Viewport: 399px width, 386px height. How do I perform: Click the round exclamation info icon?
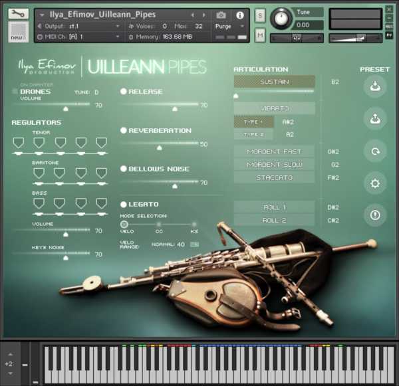click(374, 215)
